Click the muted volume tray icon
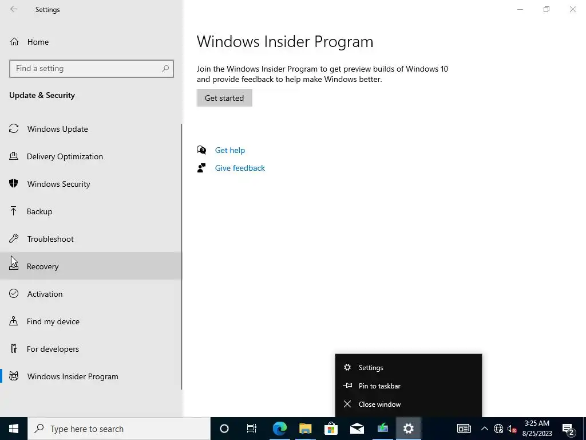 coord(512,429)
